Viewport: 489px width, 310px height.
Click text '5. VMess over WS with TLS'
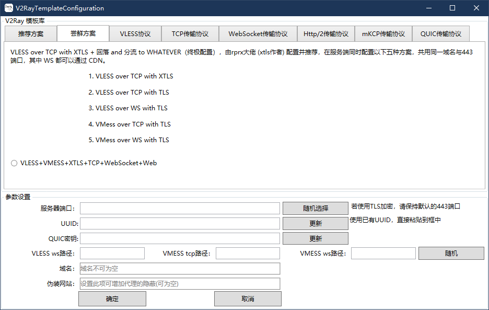129,140
